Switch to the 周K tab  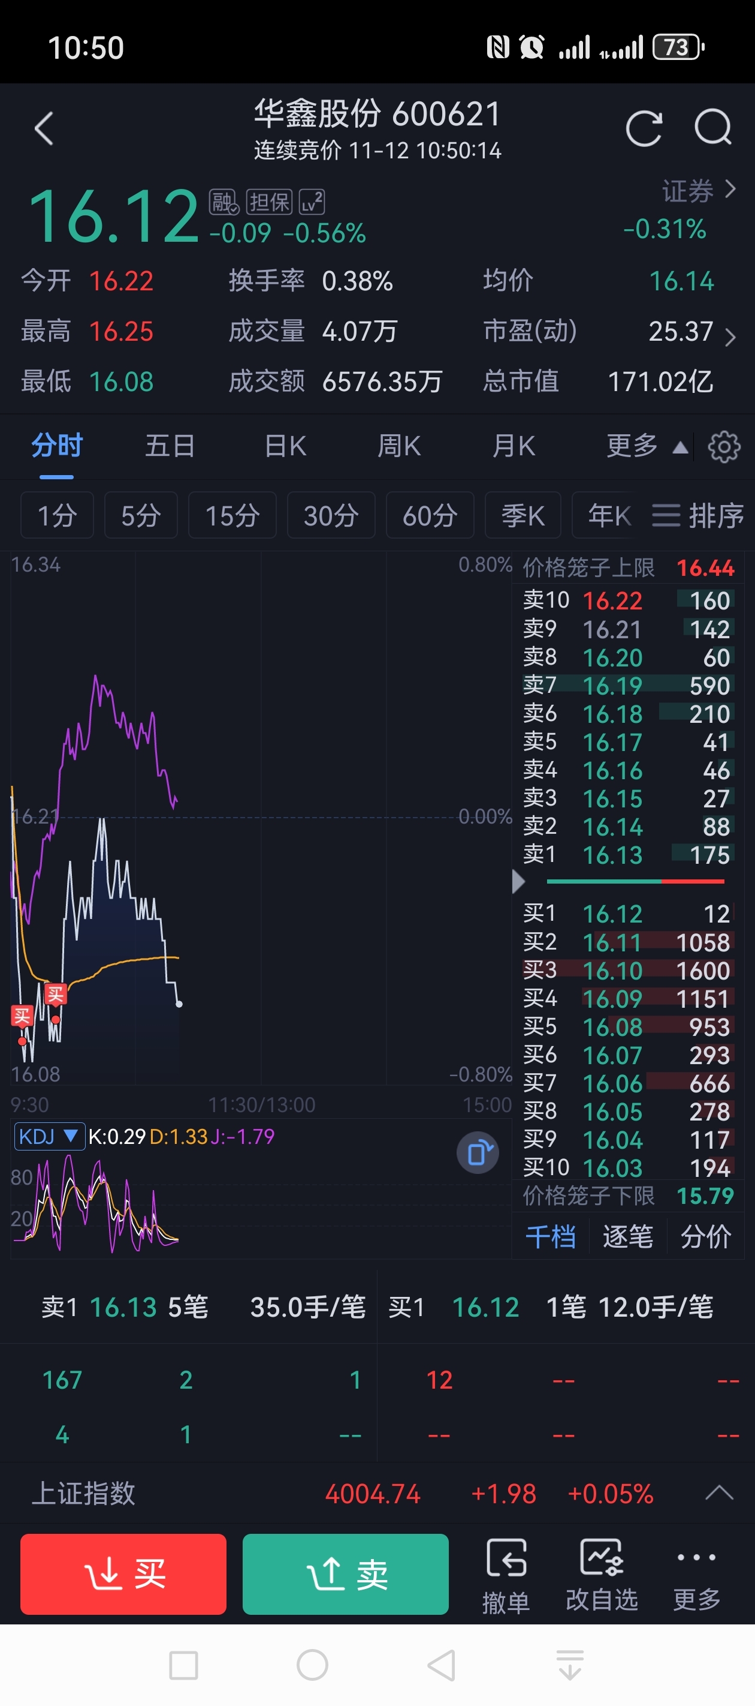tap(399, 446)
